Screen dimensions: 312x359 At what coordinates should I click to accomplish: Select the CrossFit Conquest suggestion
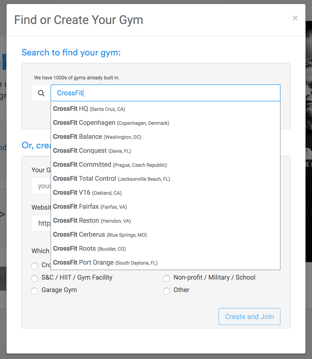[92, 151]
